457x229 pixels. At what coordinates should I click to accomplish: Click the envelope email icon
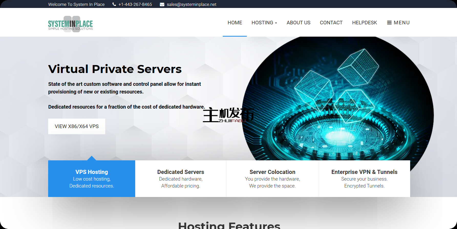[162, 4]
